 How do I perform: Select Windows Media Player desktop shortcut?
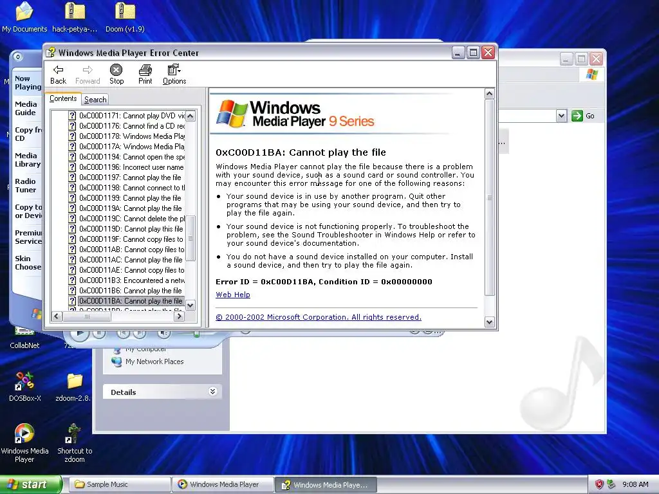click(24, 443)
